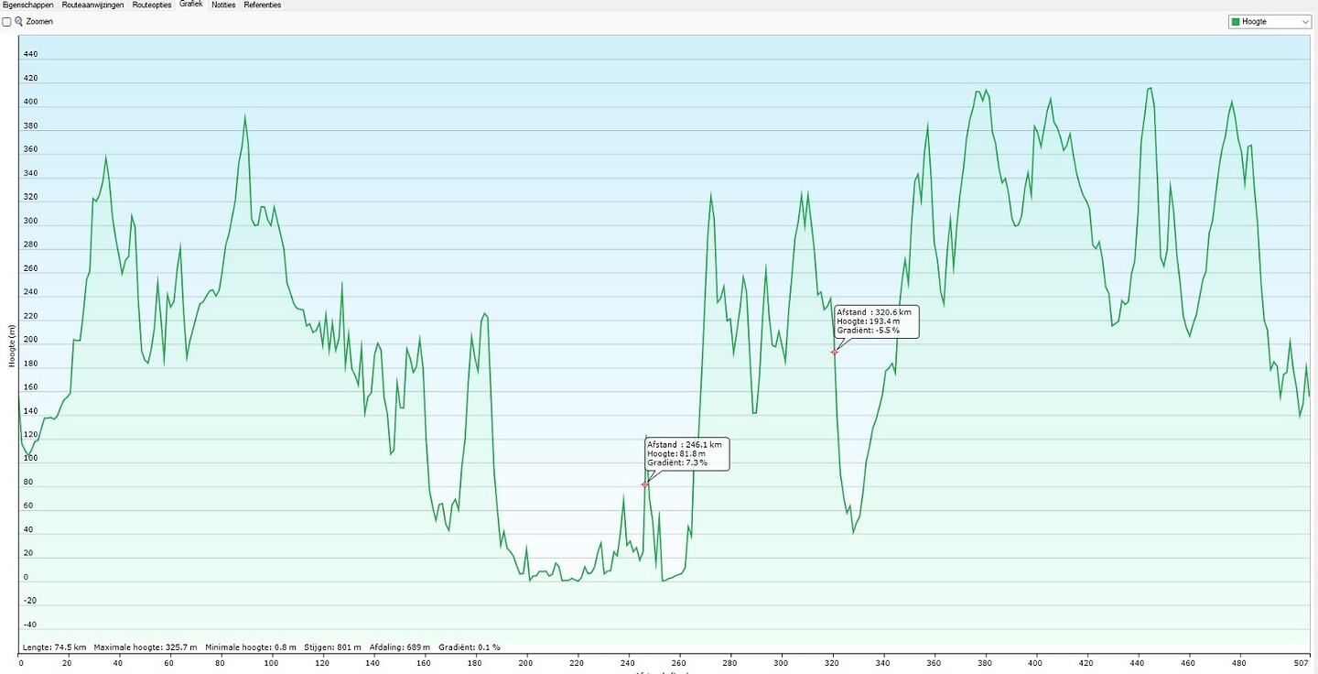Open the Eigenschappen tab

[29, 5]
